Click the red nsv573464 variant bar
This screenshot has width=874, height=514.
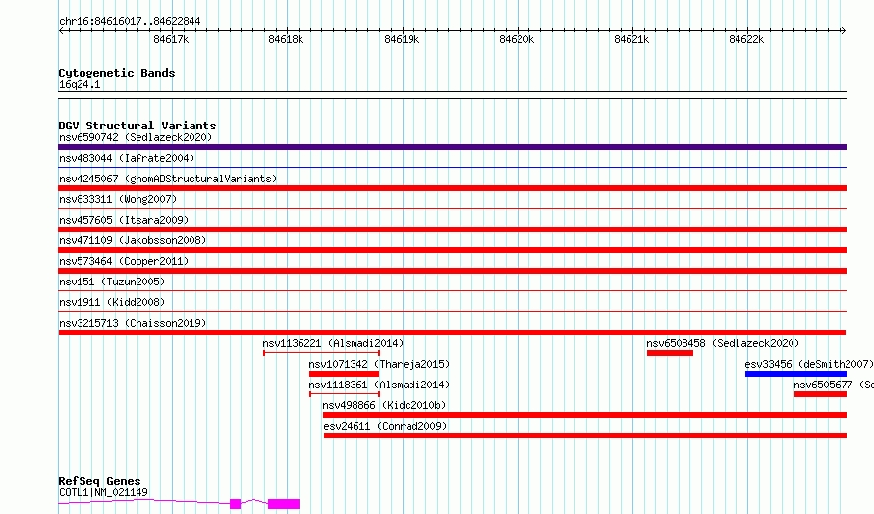point(452,271)
